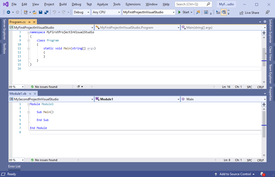The width and height of the screenshot is (275, 177).
Task: Collapse the class Program block
Action: [28, 41]
